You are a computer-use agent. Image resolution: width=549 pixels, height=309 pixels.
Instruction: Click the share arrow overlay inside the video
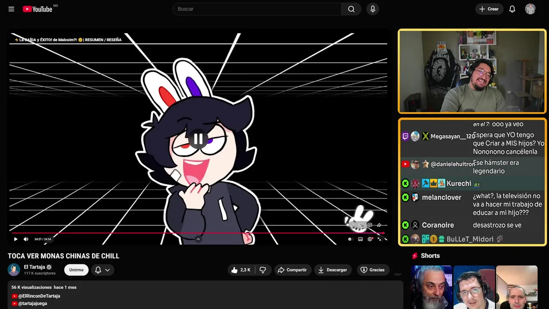379,225
